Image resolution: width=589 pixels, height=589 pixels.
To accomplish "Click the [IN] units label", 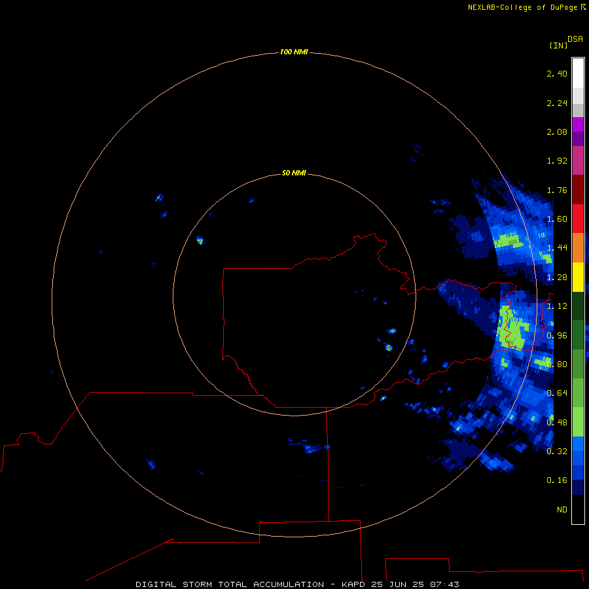I will pyautogui.click(x=558, y=45).
